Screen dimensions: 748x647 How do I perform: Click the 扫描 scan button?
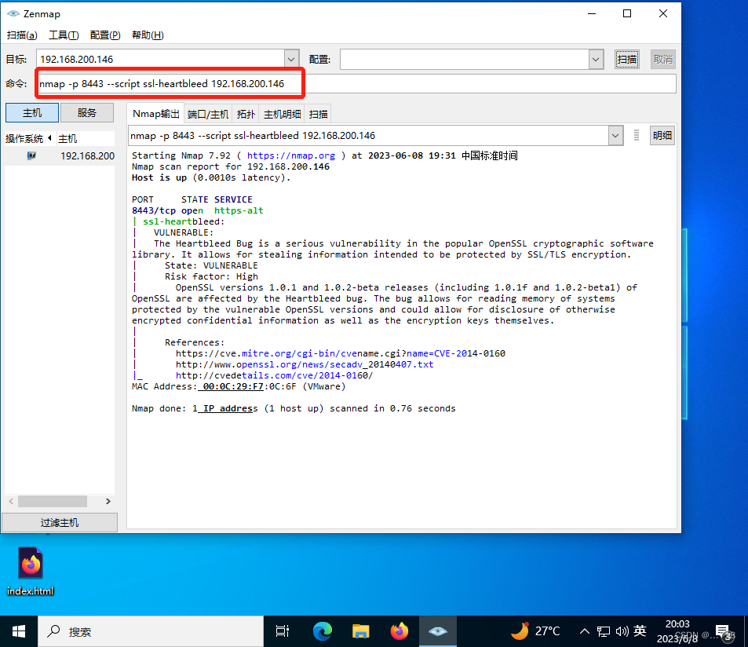tap(626, 58)
